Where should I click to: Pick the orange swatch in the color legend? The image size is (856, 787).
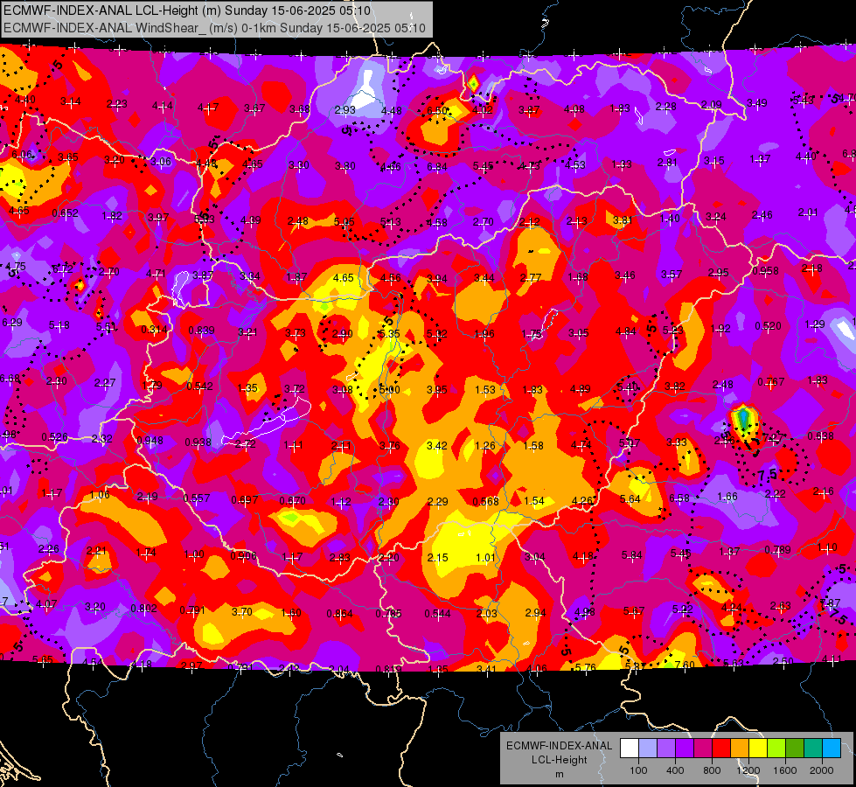click(x=740, y=748)
